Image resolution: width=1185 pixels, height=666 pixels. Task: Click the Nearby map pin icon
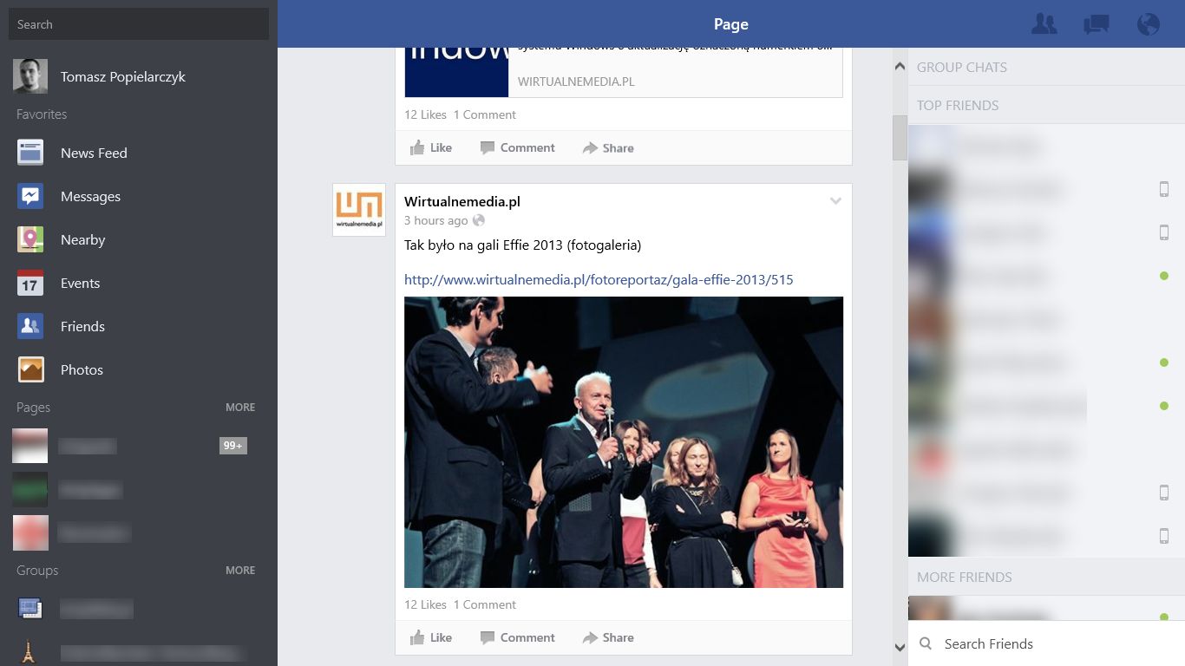(30, 239)
